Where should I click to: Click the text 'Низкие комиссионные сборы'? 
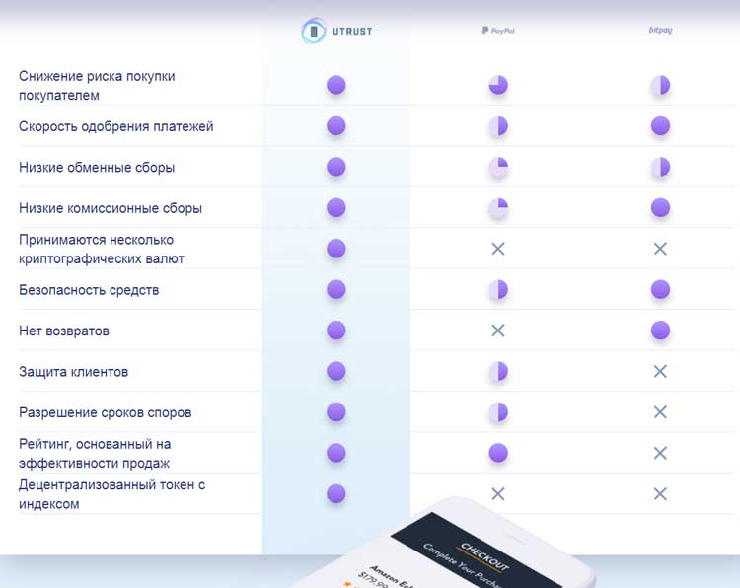coord(111,208)
